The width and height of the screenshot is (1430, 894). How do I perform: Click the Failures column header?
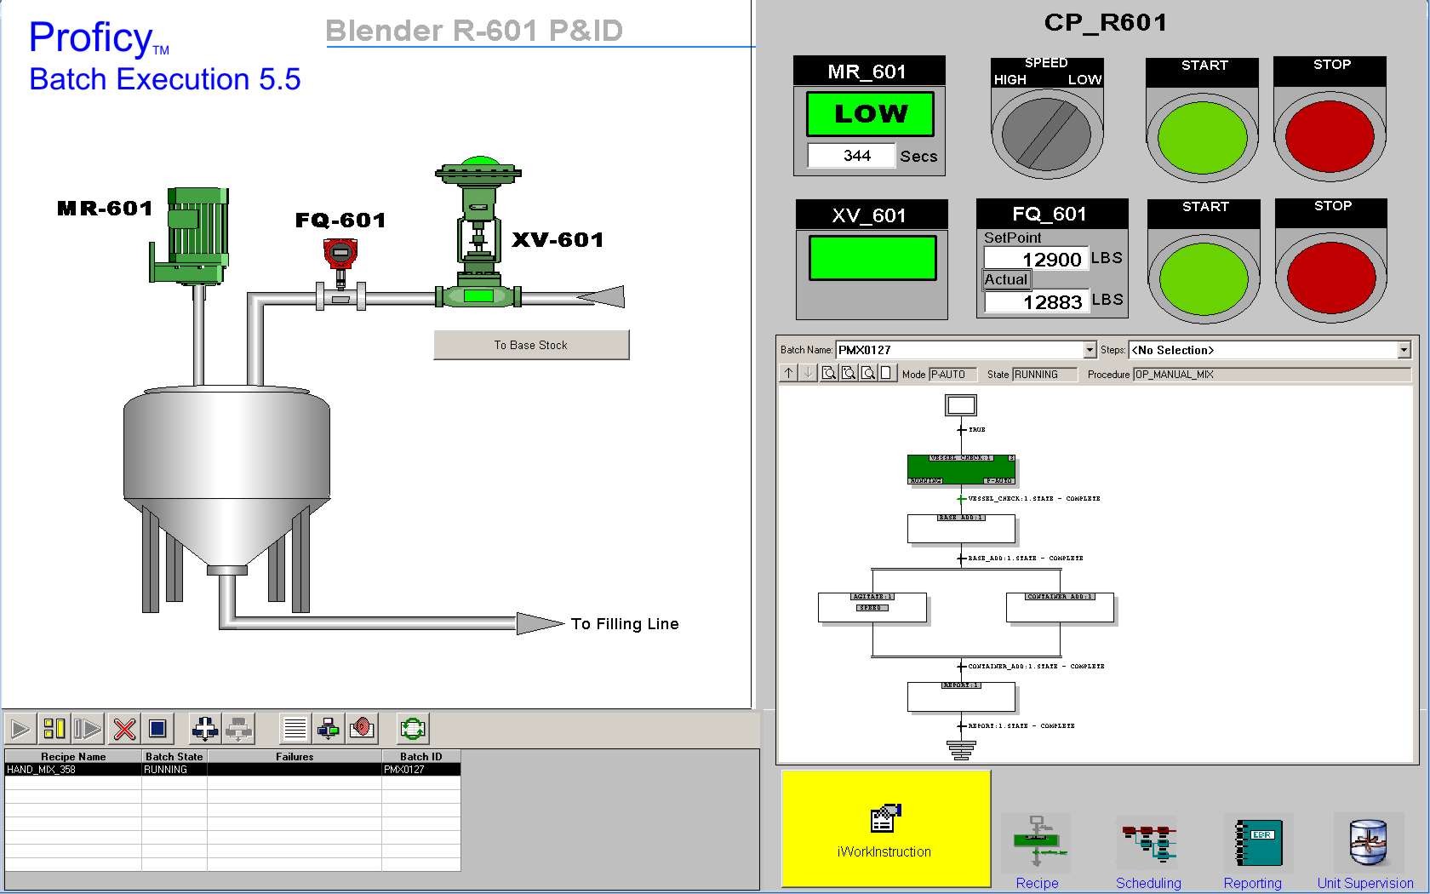click(x=295, y=756)
